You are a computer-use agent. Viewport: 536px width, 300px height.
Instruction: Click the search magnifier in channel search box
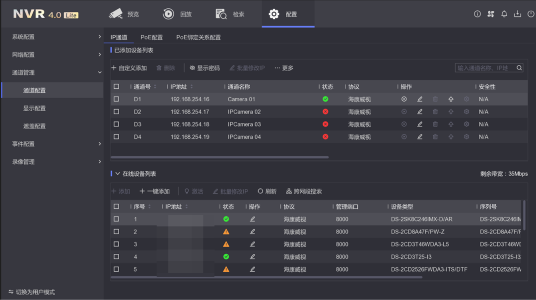519,68
